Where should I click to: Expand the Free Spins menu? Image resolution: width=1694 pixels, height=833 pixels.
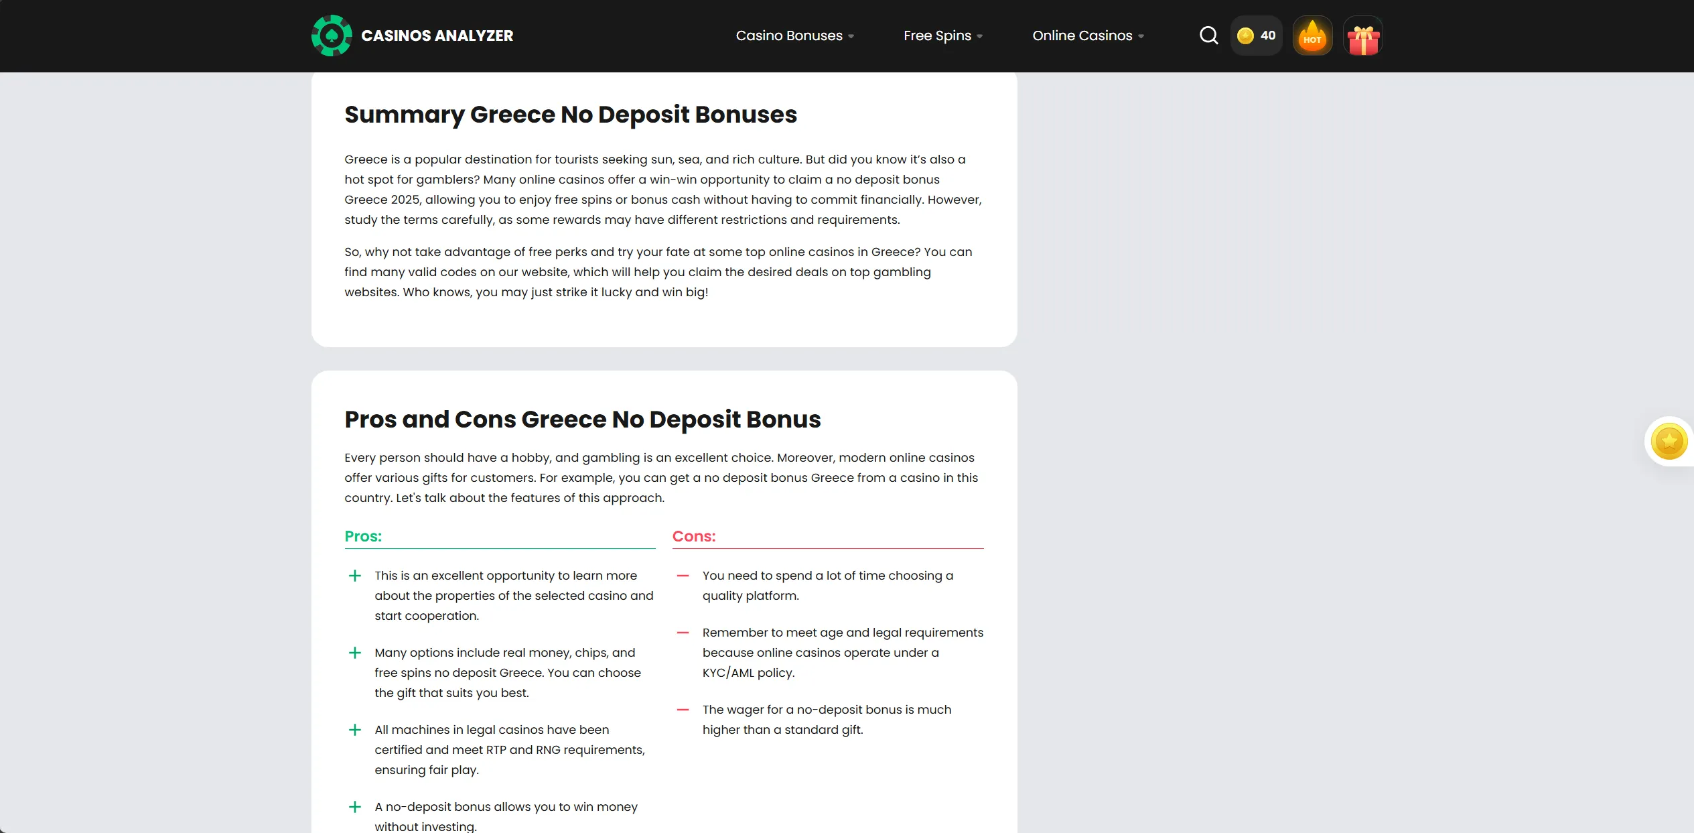[x=943, y=36]
